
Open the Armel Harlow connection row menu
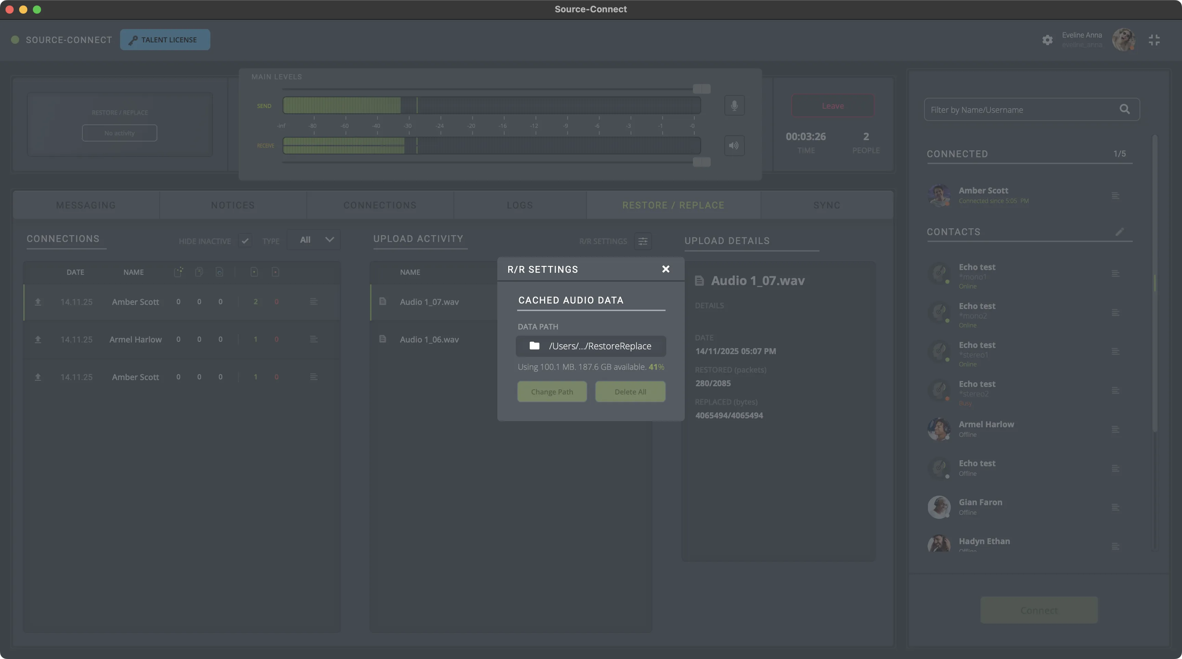[x=314, y=339]
